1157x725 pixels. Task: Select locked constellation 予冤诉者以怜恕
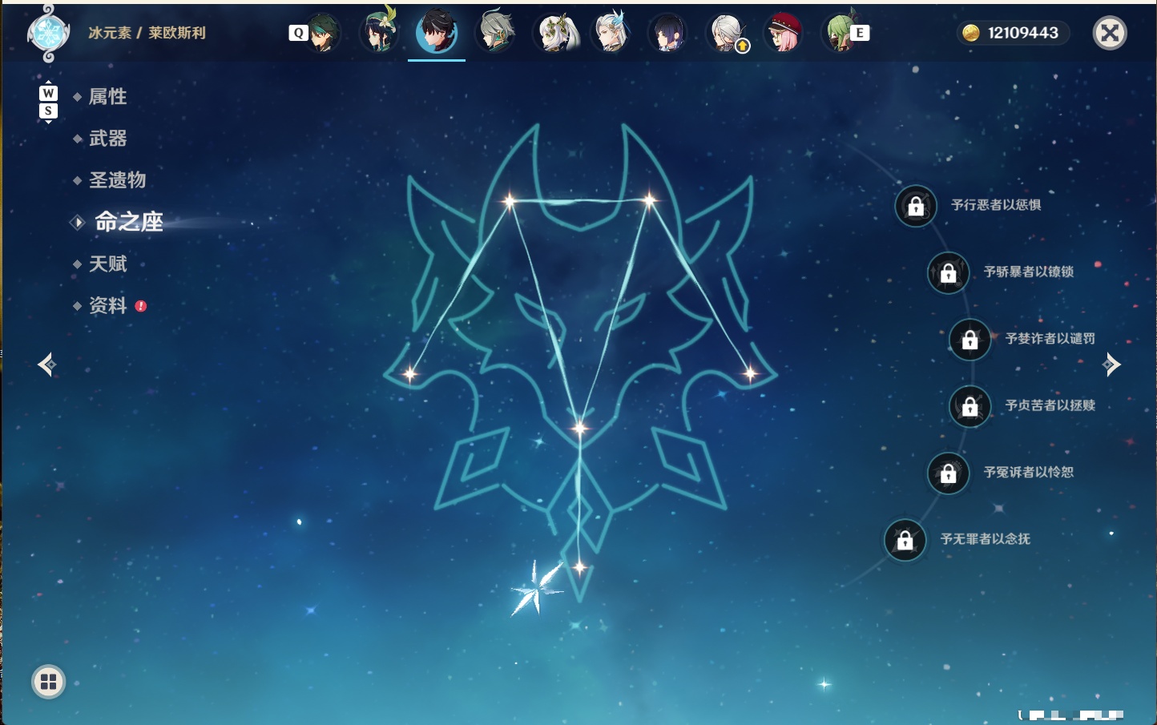point(949,473)
